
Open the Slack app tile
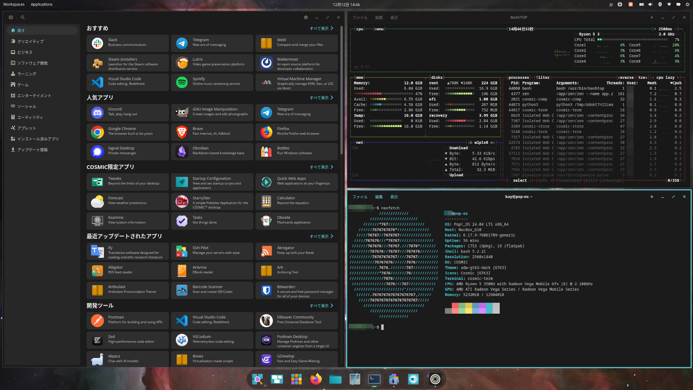(x=128, y=43)
